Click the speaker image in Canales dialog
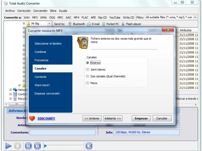The width and height of the screenshot is (202, 151). click(83, 43)
